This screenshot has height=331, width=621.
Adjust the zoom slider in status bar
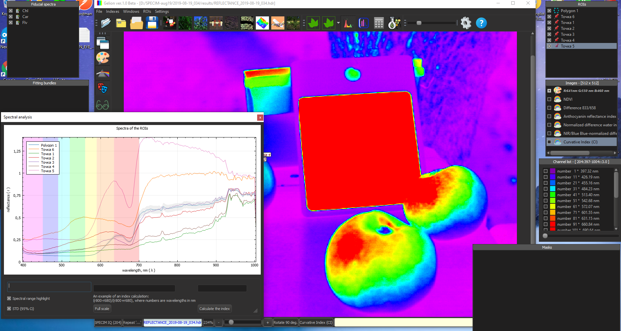[231, 322]
